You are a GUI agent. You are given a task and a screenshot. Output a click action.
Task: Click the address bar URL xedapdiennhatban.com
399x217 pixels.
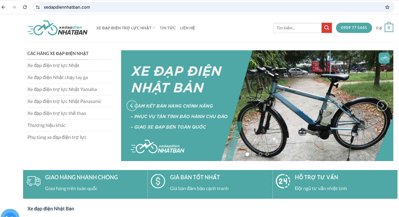[67, 7]
